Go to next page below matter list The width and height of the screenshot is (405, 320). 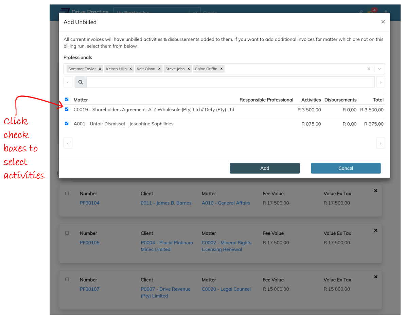click(381, 143)
